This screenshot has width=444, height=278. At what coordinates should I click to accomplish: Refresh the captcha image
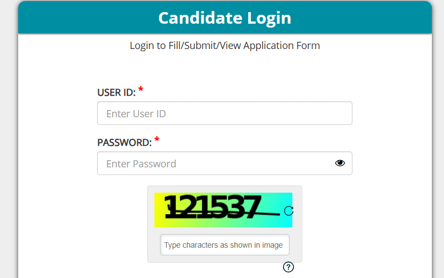coord(288,210)
